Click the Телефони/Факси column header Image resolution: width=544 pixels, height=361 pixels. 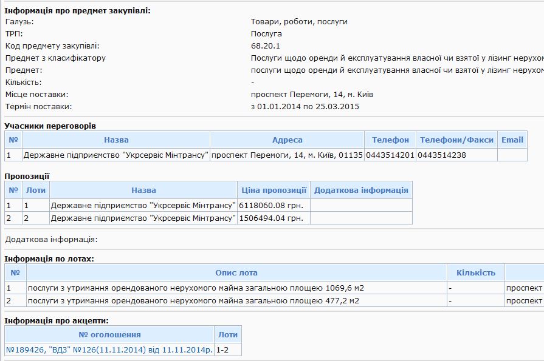click(x=456, y=140)
